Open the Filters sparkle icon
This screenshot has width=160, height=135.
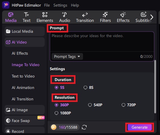(105, 14)
